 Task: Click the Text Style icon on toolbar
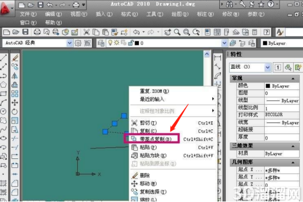(279, 32)
